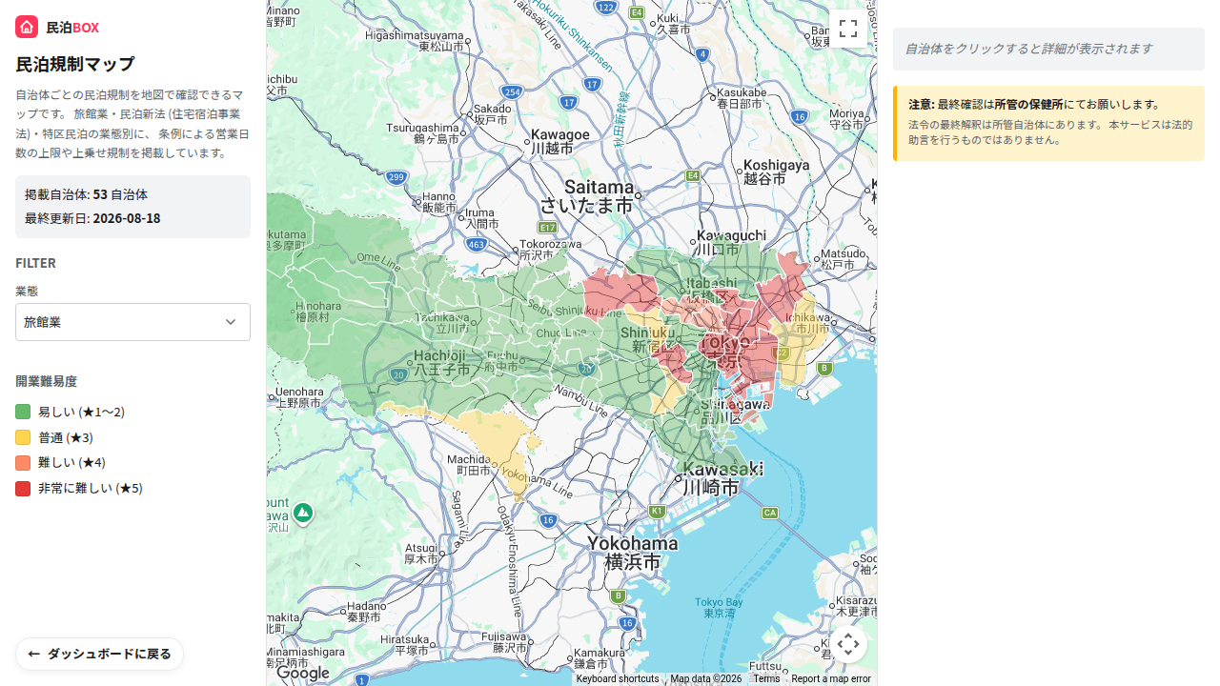Click the orange 難しい legend swatch
Screen dimensions: 1220x686
tap(23, 463)
